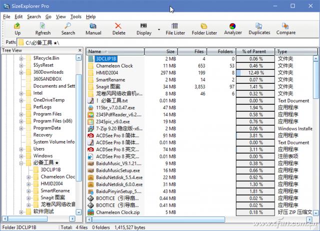Select the BaiduPinyinSetup file icon

[90, 191]
